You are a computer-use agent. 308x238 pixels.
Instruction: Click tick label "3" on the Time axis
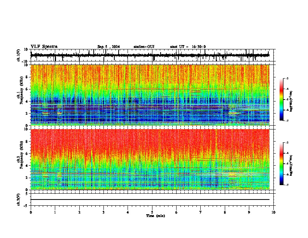click(x=103, y=212)
